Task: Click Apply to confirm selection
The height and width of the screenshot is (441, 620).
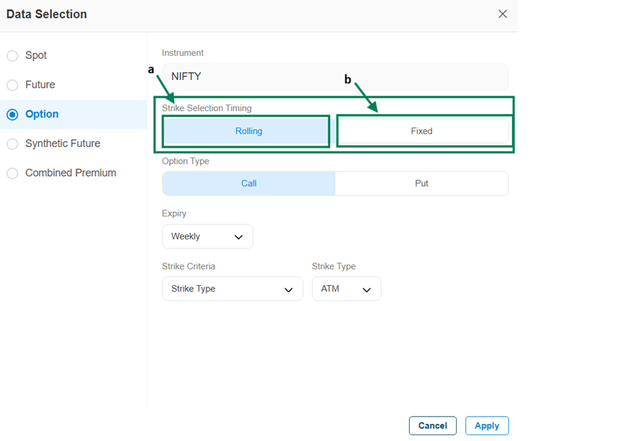Action: click(486, 426)
